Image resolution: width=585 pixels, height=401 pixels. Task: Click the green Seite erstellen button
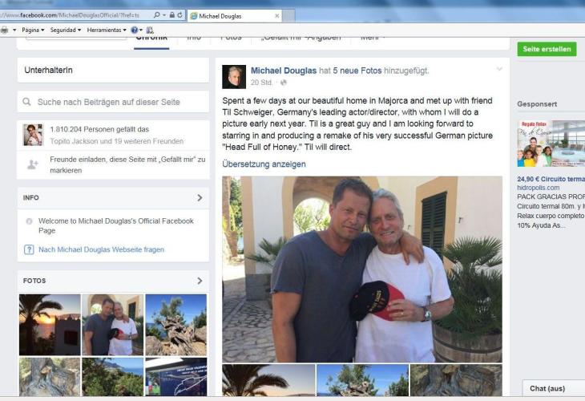point(547,49)
